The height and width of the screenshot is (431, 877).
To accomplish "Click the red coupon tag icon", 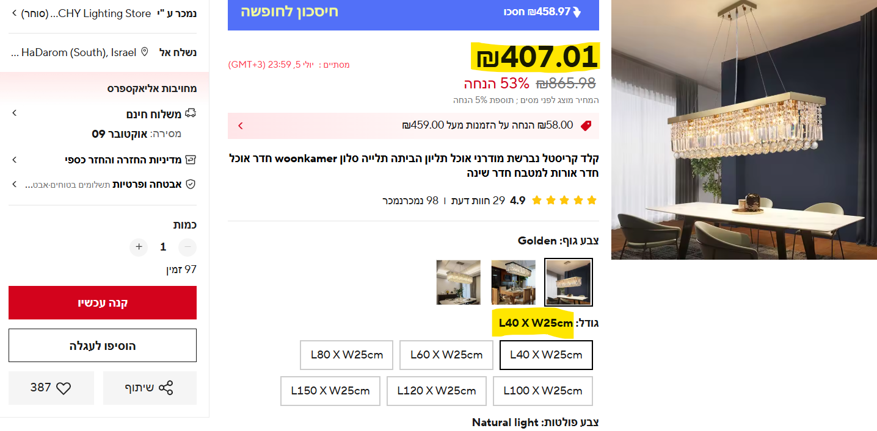I will tap(586, 126).
